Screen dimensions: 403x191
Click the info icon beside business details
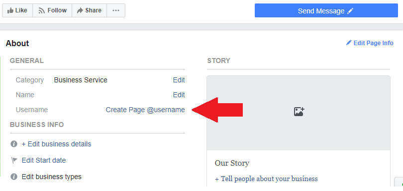pos(14,144)
